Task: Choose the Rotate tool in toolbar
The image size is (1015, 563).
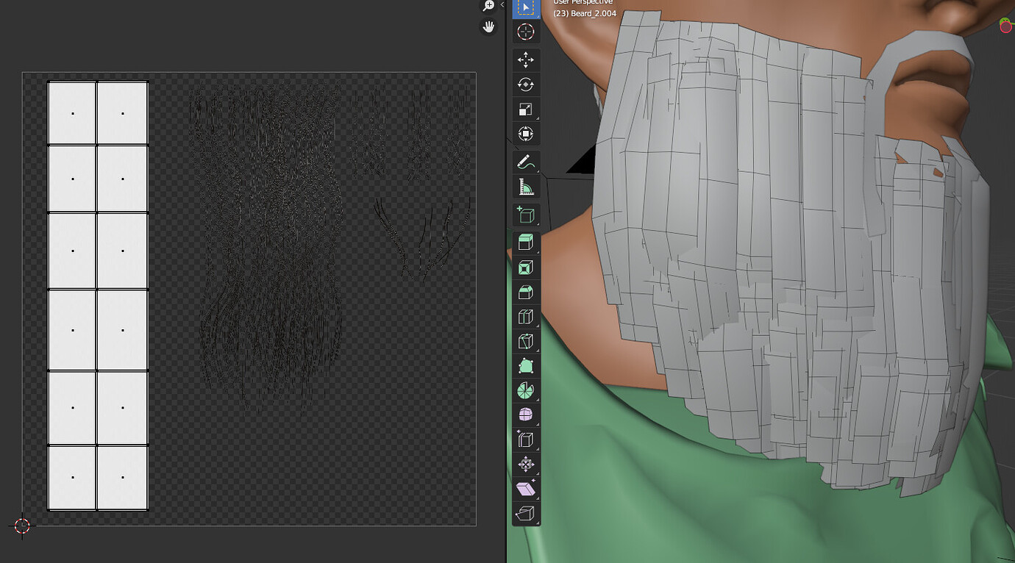Action: pos(525,85)
